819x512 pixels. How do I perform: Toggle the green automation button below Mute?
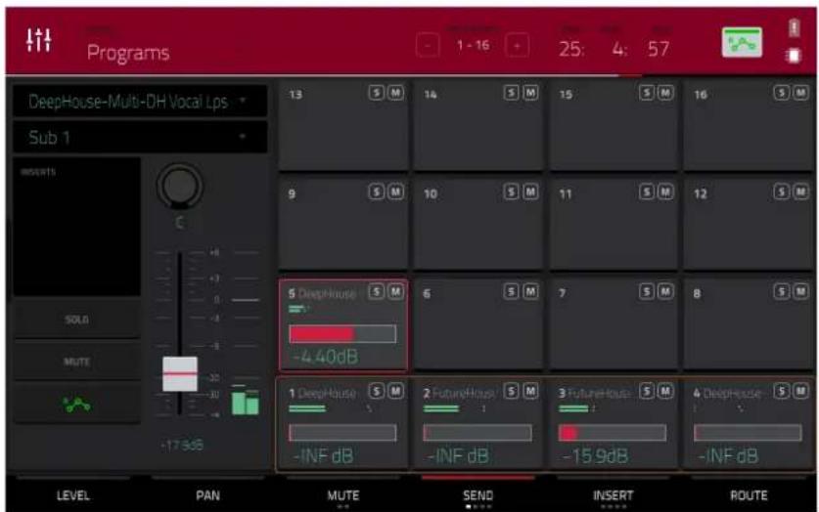[x=76, y=404]
